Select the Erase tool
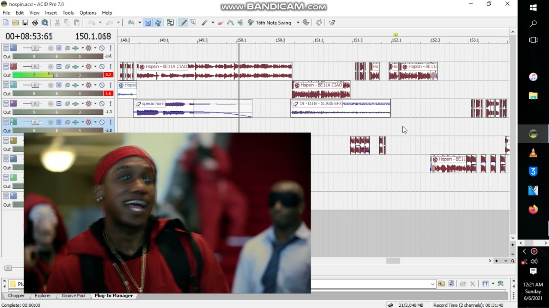The width and height of the screenshot is (549, 308). 220,23
